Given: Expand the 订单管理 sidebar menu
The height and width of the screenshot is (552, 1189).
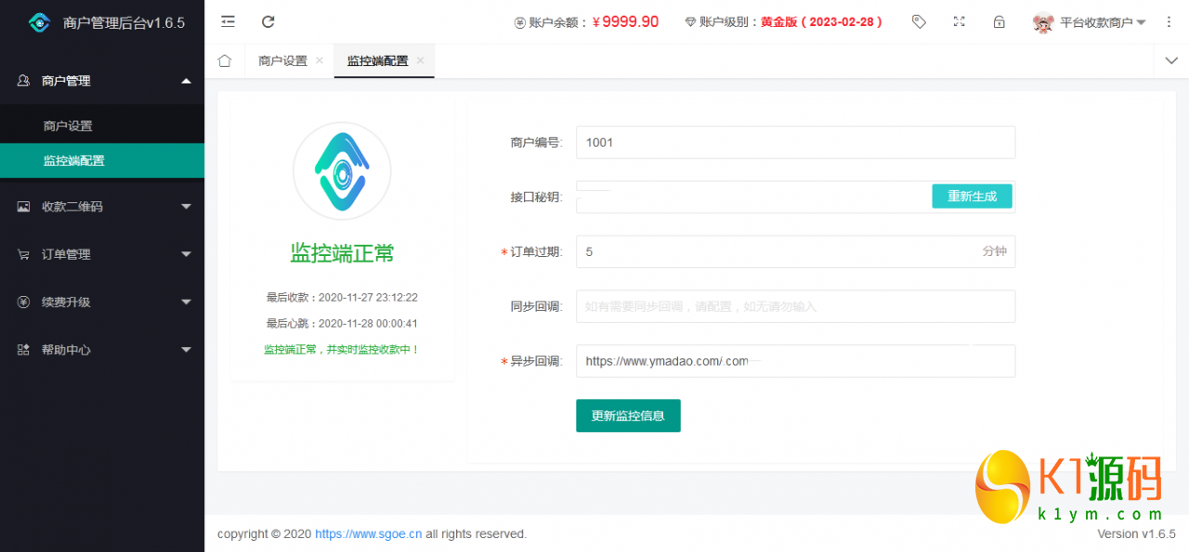Looking at the screenshot, I should [102, 254].
